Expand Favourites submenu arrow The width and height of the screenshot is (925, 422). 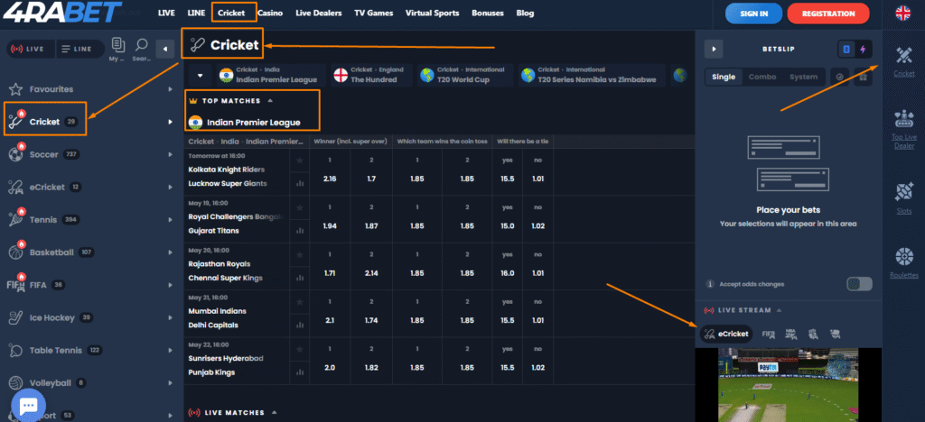(170, 89)
